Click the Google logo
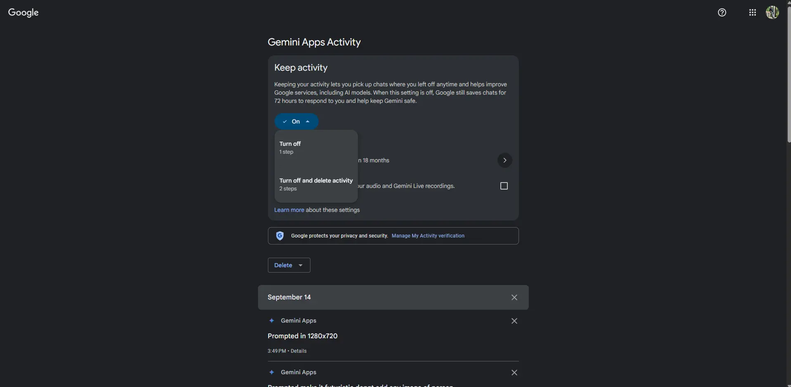This screenshot has width=791, height=387. (x=24, y=12)
